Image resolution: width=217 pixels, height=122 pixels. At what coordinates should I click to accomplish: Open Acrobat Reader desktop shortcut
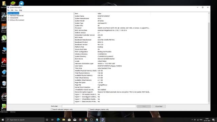tap(4, 62)
